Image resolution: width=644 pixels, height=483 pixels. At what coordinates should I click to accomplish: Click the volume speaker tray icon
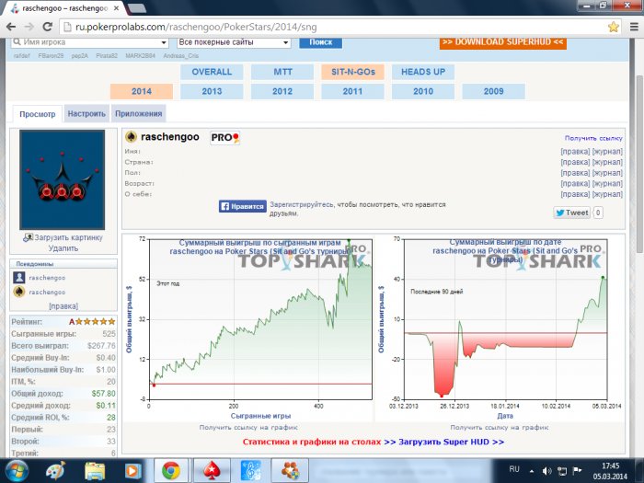pyautogui.click(x=546, y=471)
